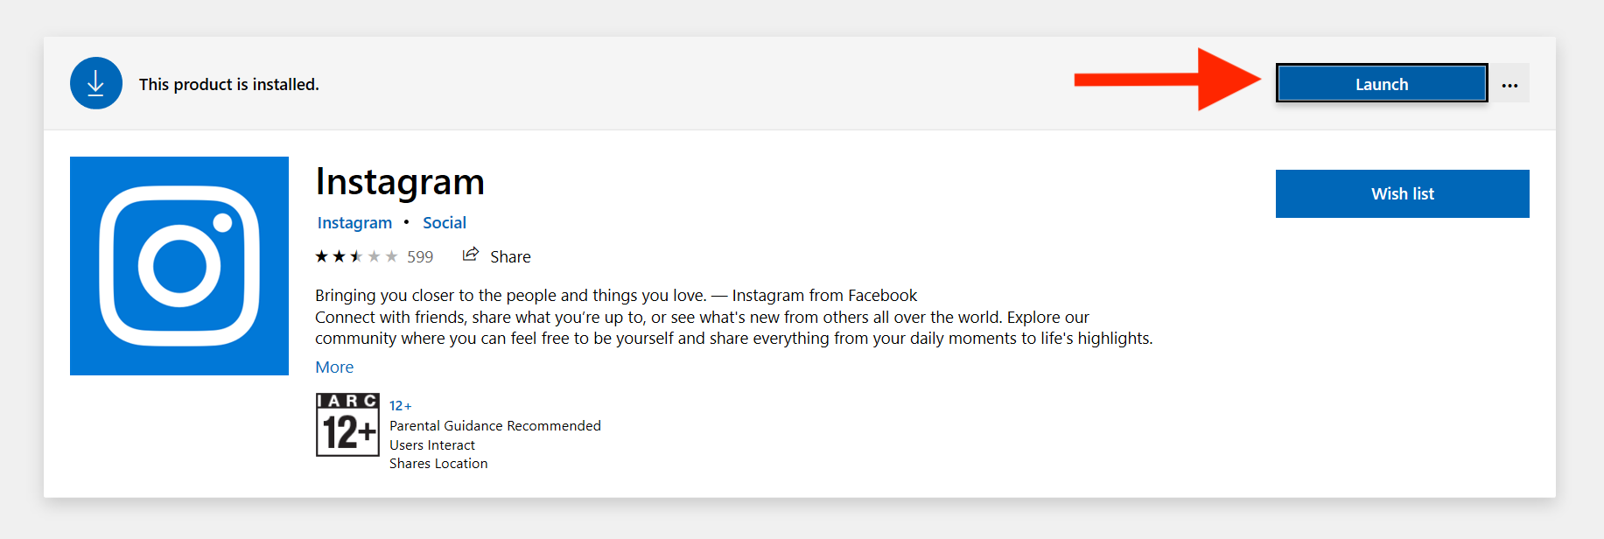The height and width of the screenshot is (539, 1604).
Task: Click the blue download arrow icon
Action: (x=96, y=83)
